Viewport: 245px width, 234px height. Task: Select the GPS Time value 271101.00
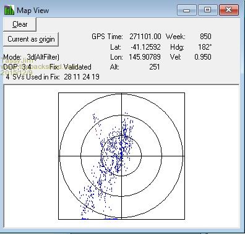[x=145, y=37]
